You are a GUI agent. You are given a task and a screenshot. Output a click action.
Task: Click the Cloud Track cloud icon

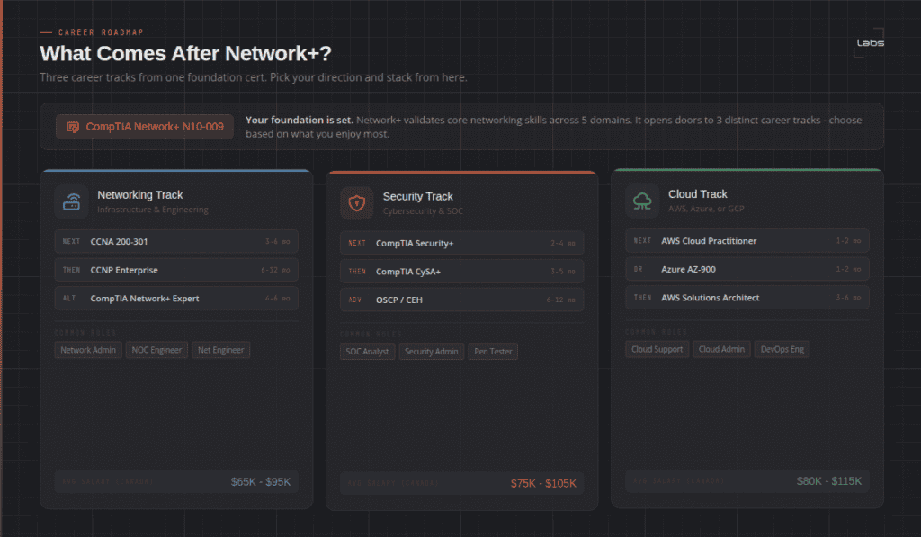coord(642,201)
